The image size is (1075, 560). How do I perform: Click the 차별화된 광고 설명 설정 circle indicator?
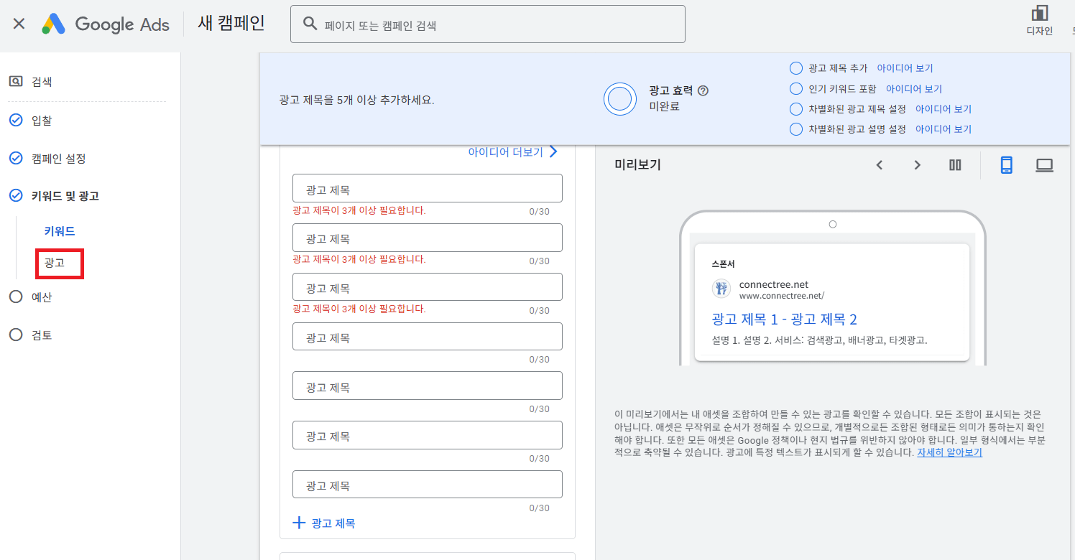[795, 129]
